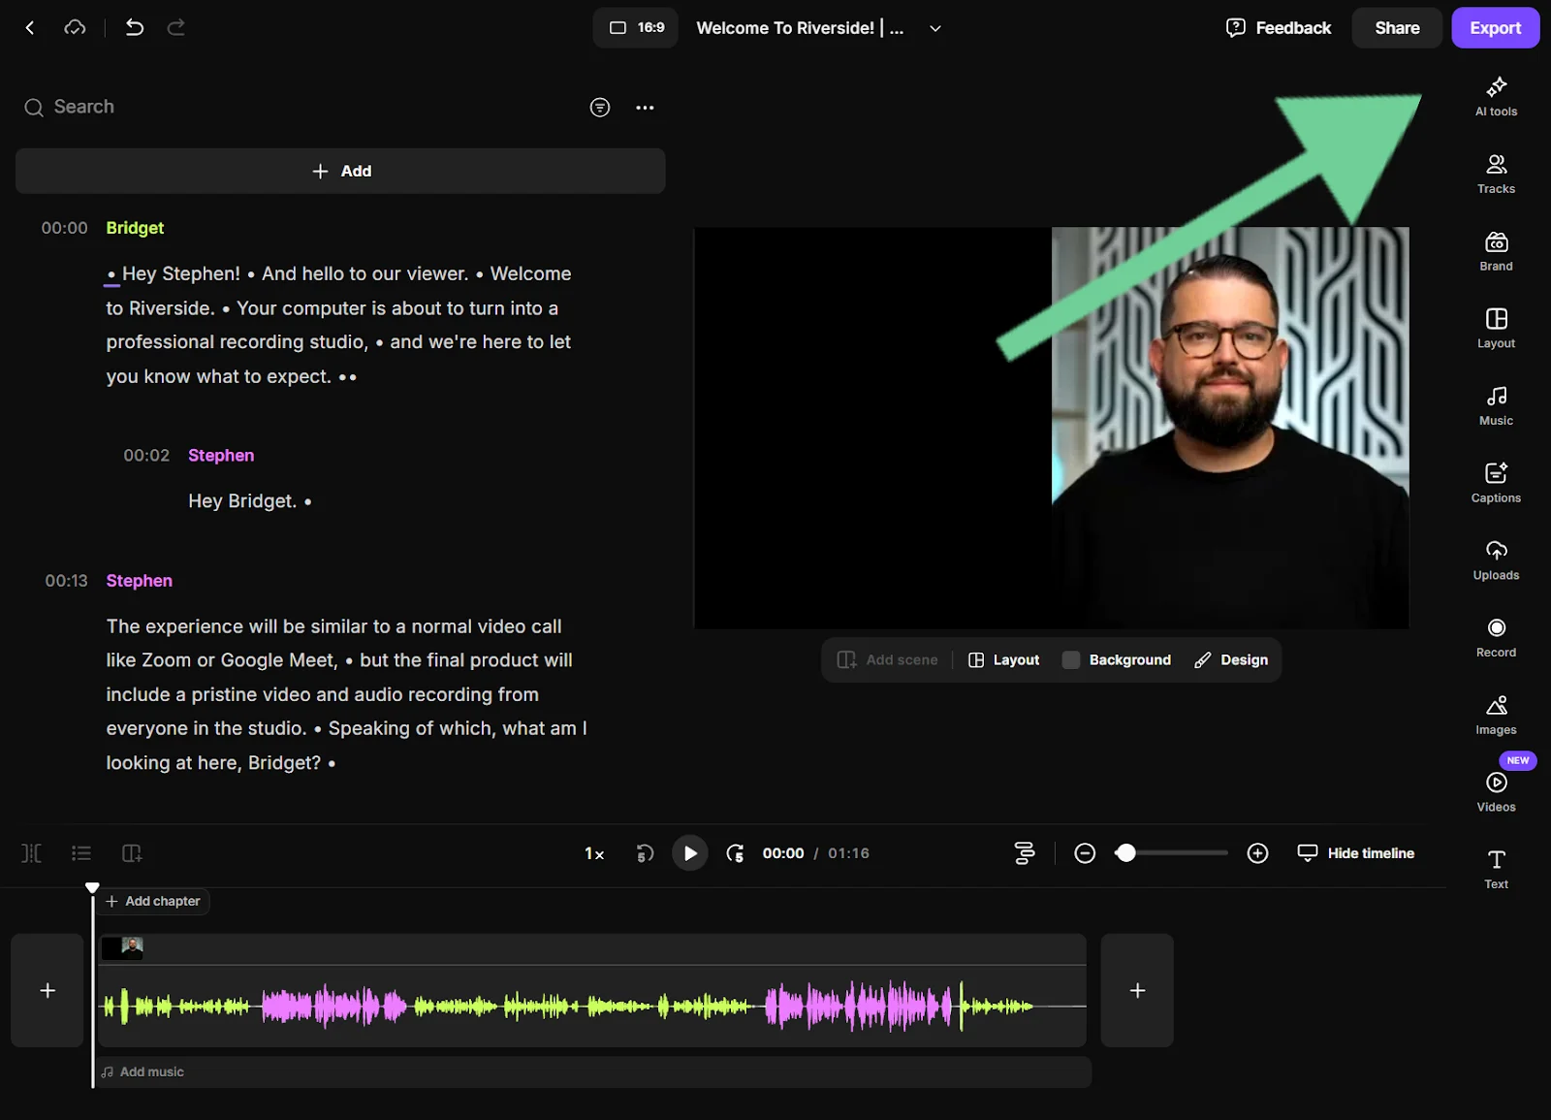1551x1120 pixels.
Task: Click the Record sidebar icon
Action: point(1496,637)
